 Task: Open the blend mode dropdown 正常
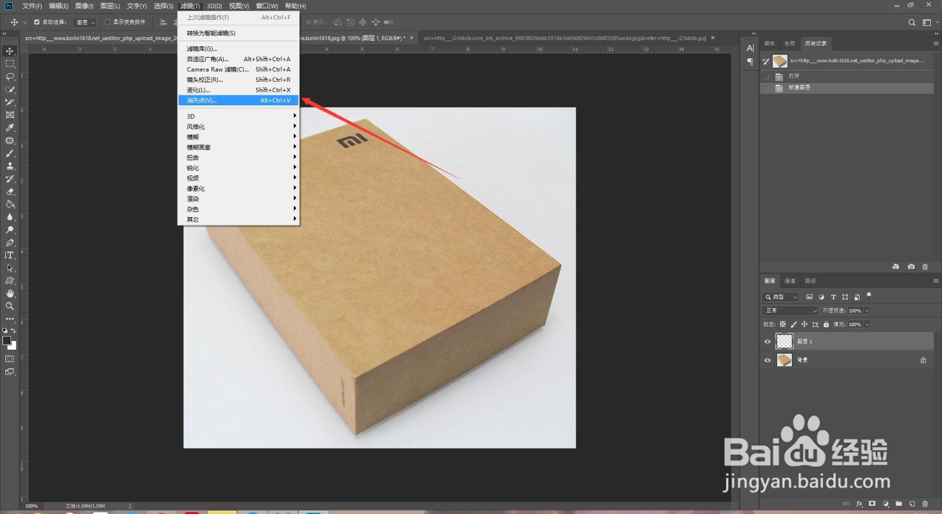click(x=791, y=310)
